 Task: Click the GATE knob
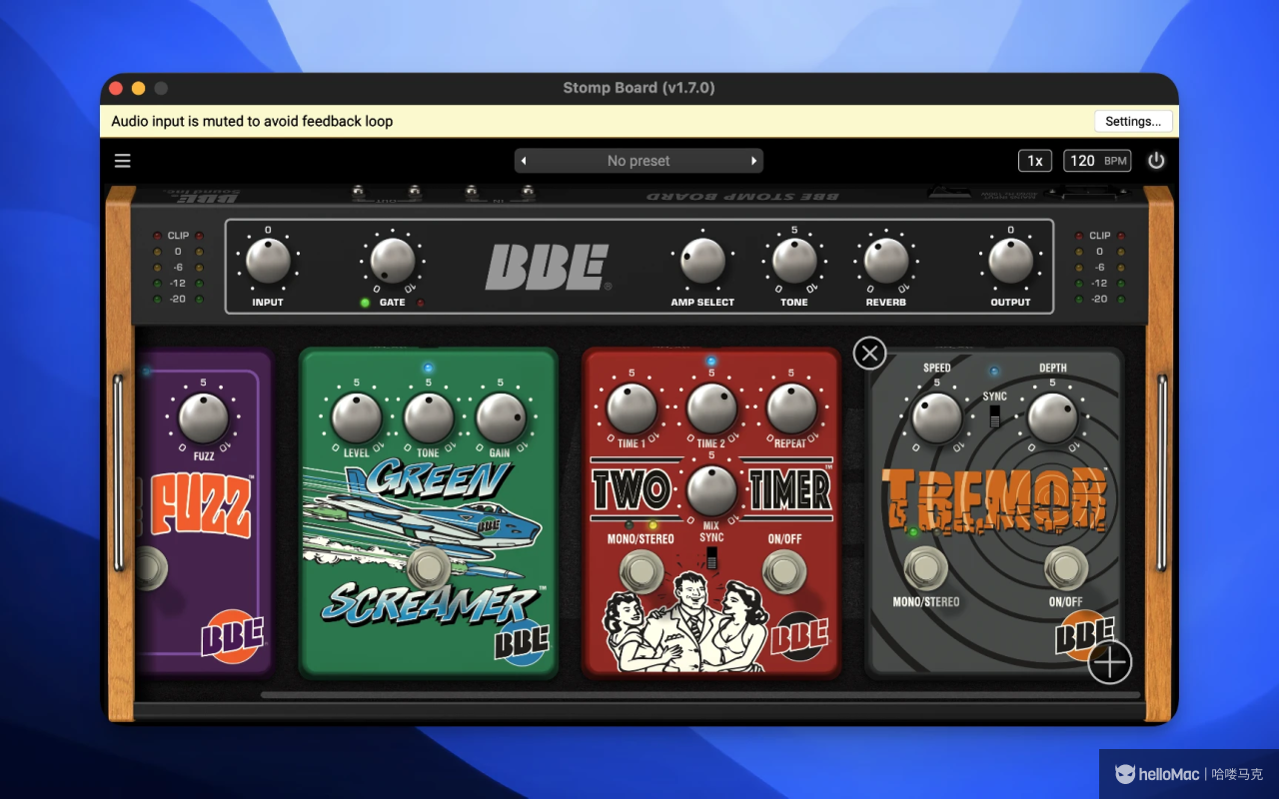click(393, 262)
